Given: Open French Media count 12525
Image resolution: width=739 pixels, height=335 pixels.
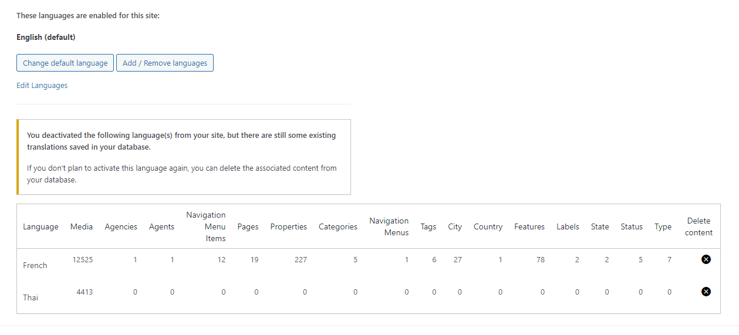Looking at the screenshot, I should coord(82,259).
